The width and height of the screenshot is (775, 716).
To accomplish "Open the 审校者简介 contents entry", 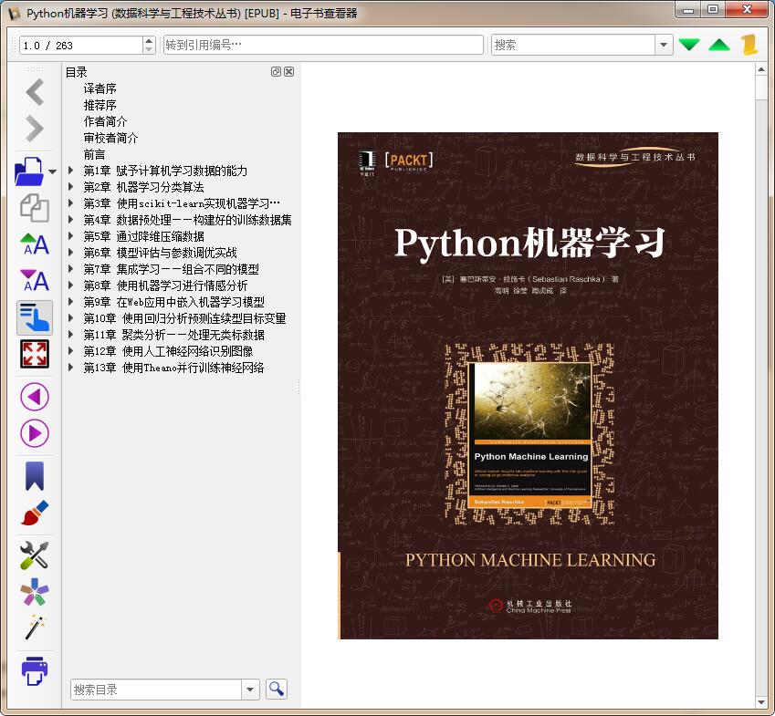I will [110, 138].
